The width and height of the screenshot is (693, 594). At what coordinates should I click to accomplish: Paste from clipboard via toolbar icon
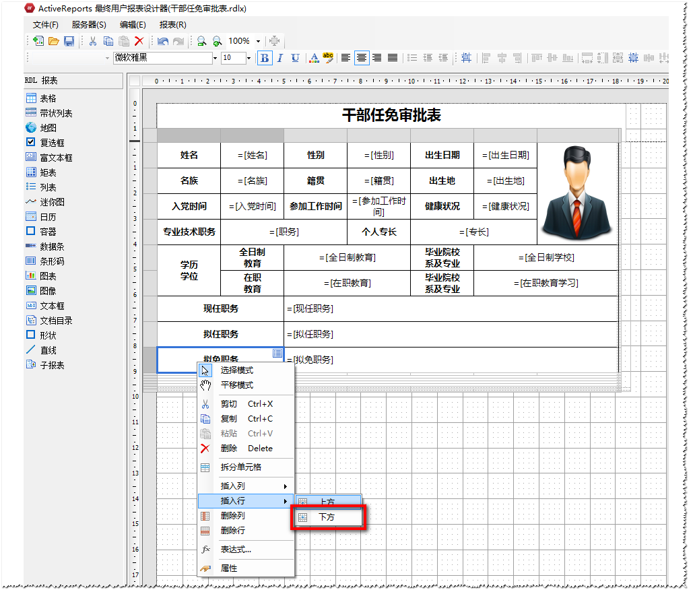pyautogui.click(x=124, y=41)
